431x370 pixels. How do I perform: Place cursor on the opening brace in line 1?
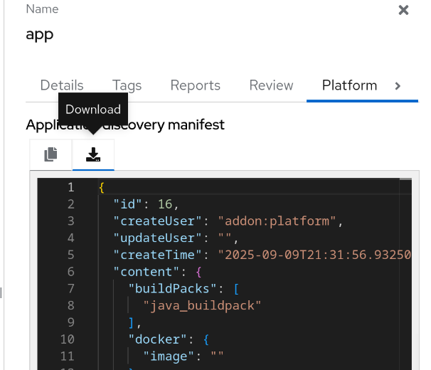(x=102, y=187)
